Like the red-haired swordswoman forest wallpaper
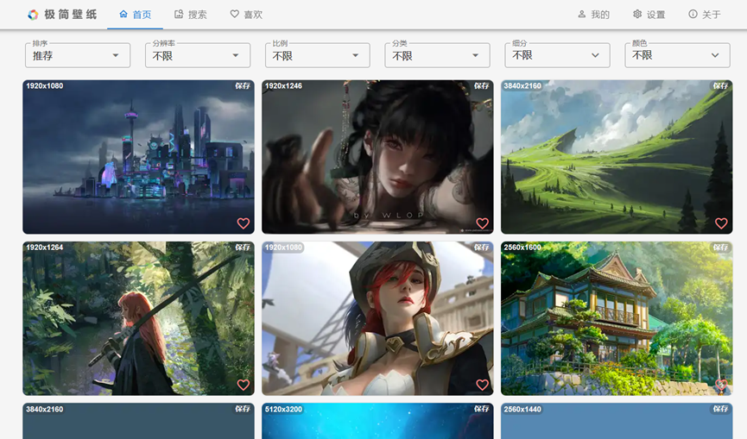Viewport: 747px width, 439px height. (x=244, y=385)
